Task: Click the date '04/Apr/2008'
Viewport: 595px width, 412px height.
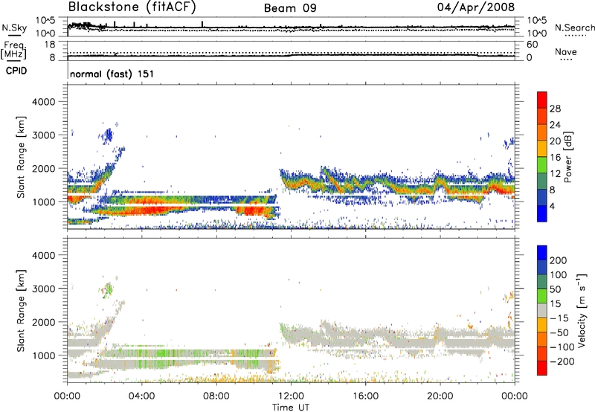Action: click(476, 7)
